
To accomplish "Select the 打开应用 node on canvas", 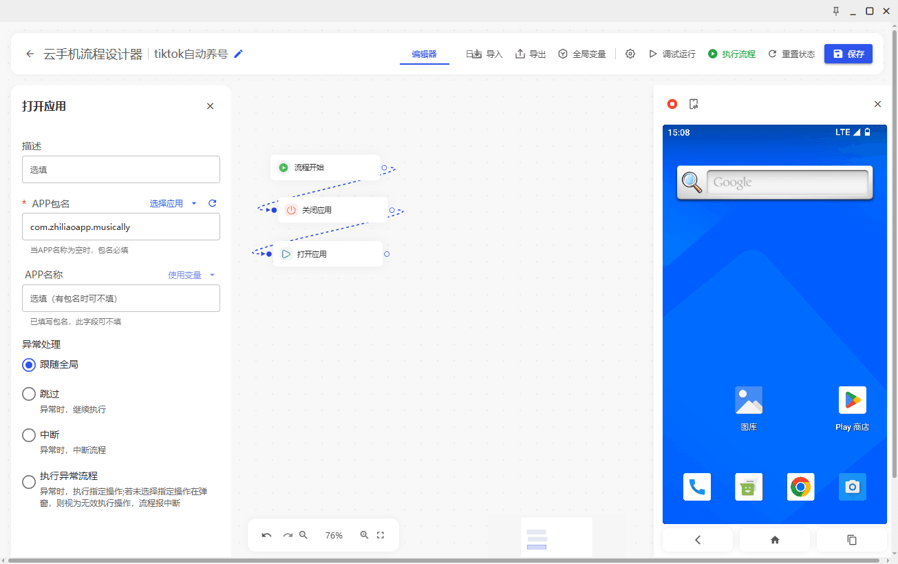I will [x=328, y=254].
